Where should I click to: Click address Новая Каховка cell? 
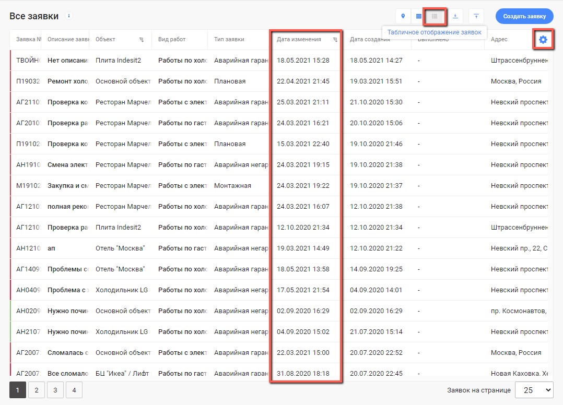(x=519, y=374)
